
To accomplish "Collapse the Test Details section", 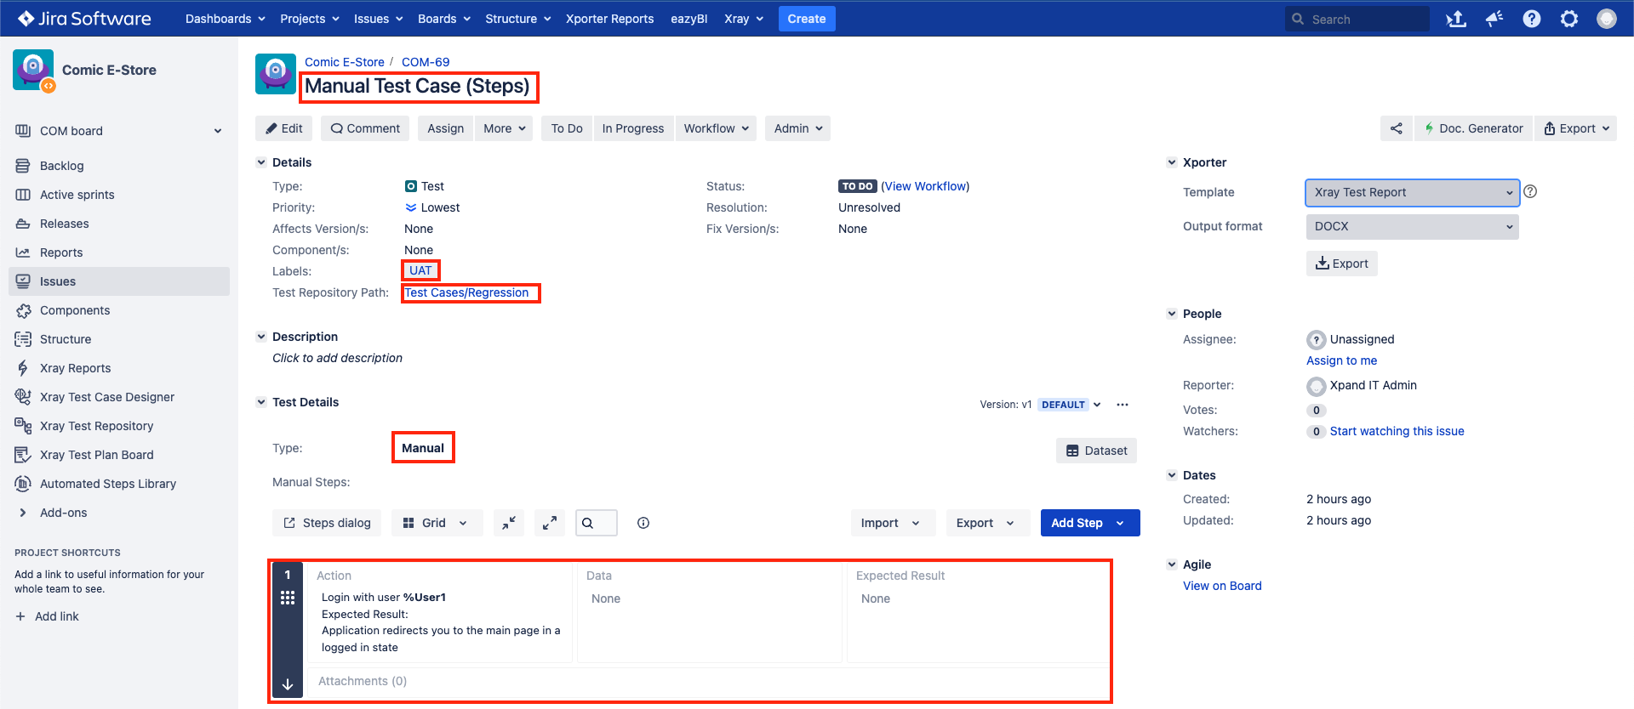I will coord(261,402).
